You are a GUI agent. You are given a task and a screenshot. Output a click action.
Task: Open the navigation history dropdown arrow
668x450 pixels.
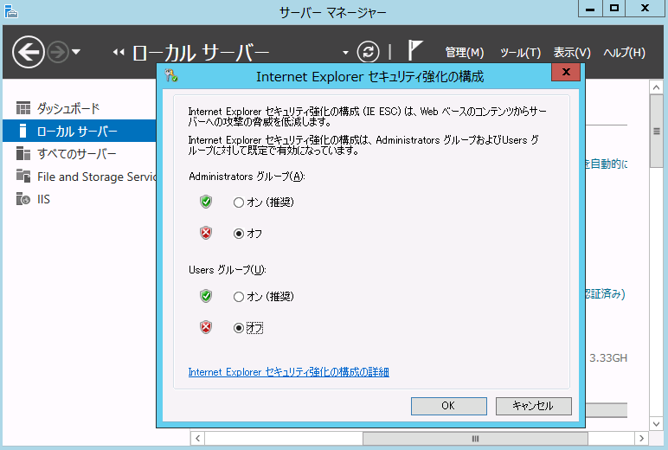[76, 53]
